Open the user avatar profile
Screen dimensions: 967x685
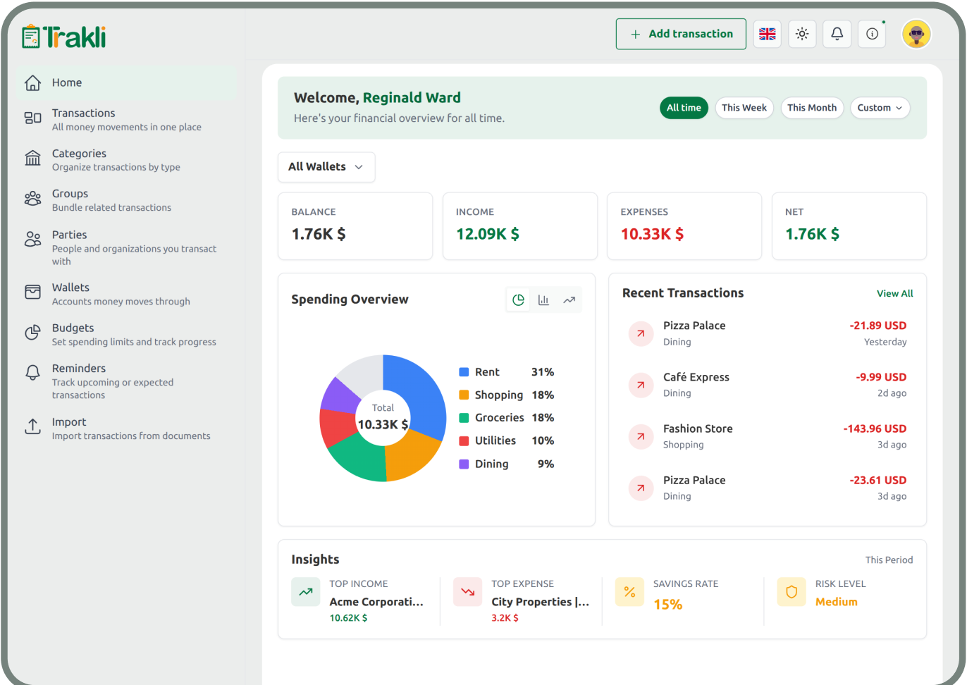coord(916,34)
